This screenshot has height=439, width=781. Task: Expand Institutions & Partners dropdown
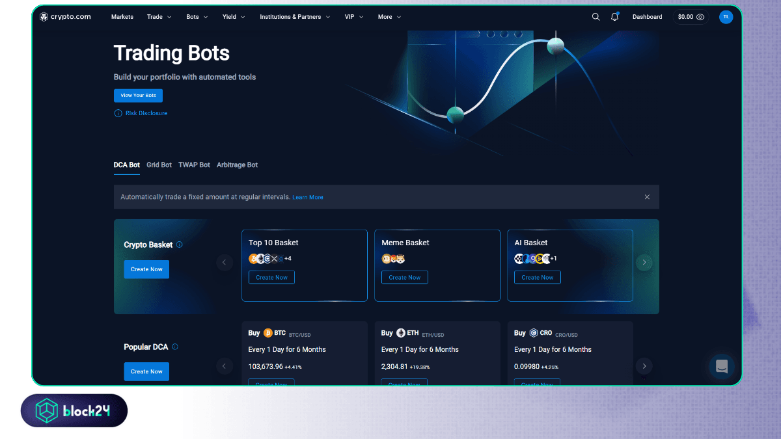[x=295, y=17]
